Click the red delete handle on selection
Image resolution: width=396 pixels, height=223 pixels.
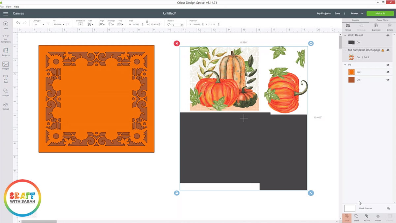click(177, 43)
